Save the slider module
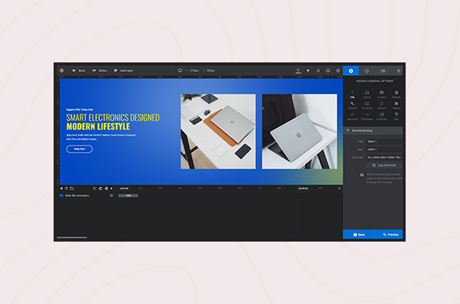 pos(358,234)
